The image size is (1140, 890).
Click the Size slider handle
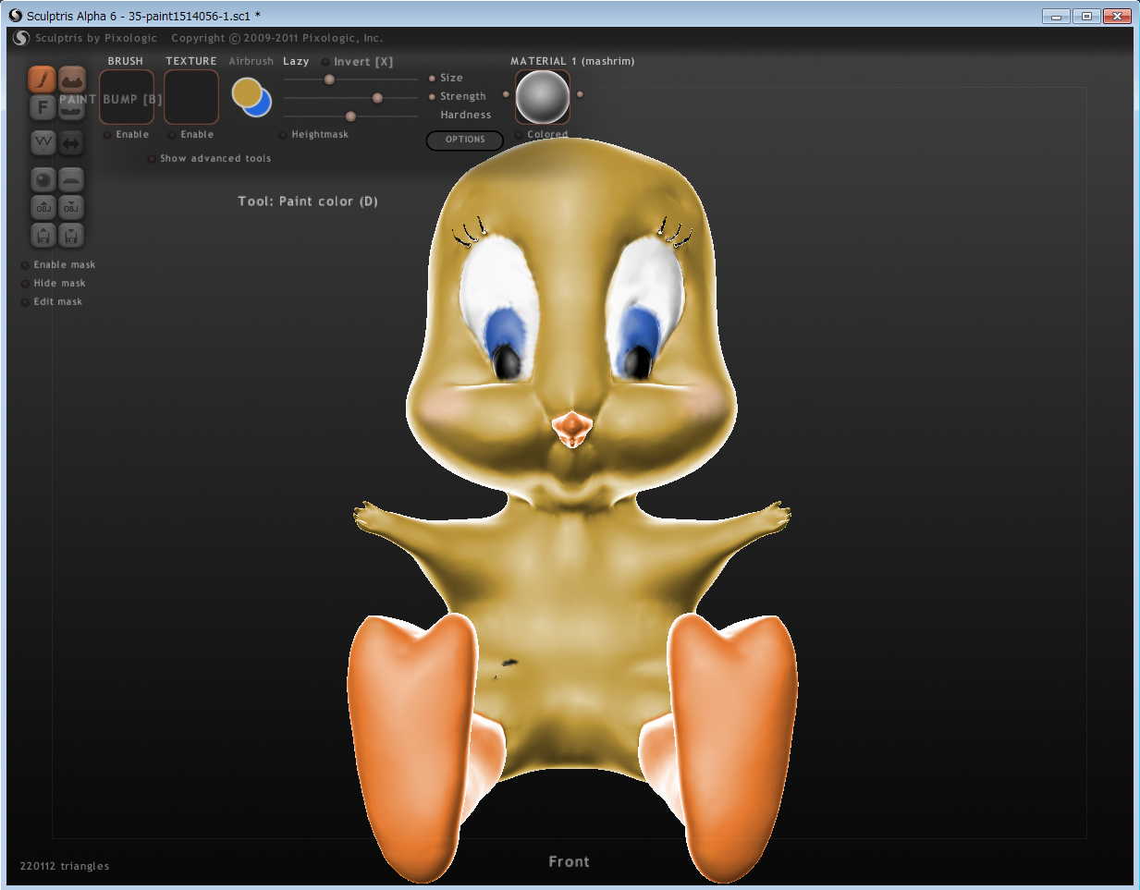click(x=329, y=79)
